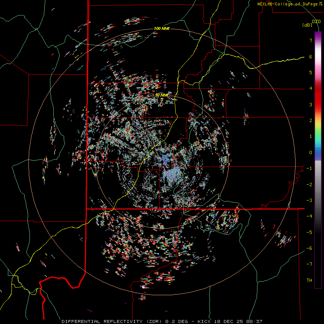Click the TH threshold scale label
The image size is (324, 324).
[x=309, y=280]
